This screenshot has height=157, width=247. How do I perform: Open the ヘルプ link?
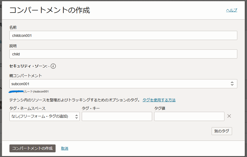click(232, 10)
